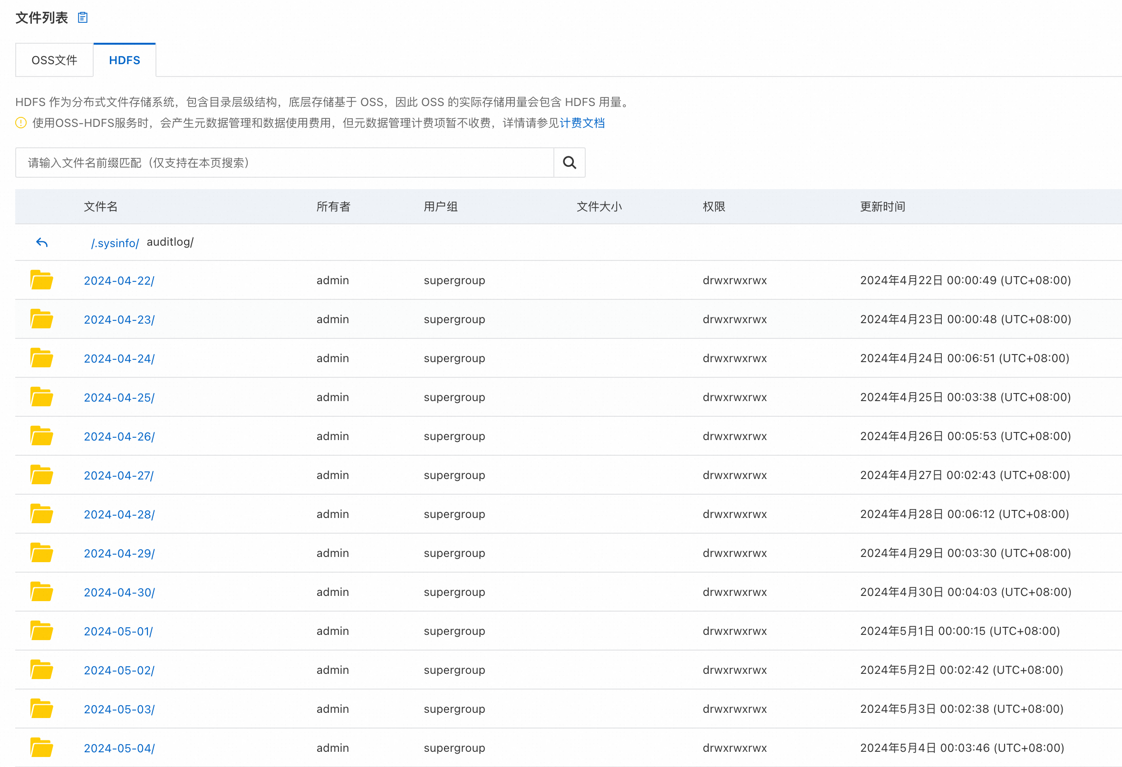Click the folder icon next to 2024-04-22/
Viewport: 1122px width, 767px height.
tap(41, 280)
